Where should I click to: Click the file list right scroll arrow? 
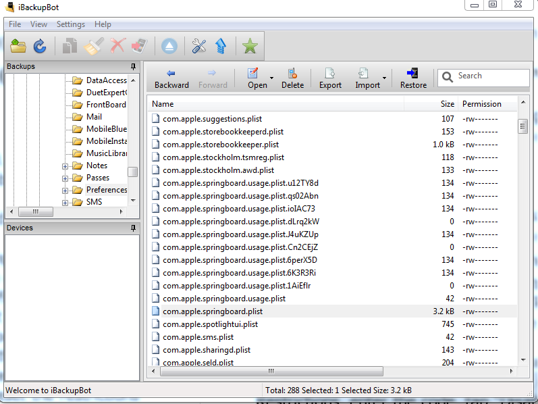[x=511, y=371]
